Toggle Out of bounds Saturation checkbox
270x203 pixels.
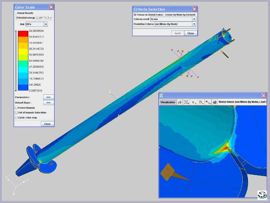pos(16,113)
